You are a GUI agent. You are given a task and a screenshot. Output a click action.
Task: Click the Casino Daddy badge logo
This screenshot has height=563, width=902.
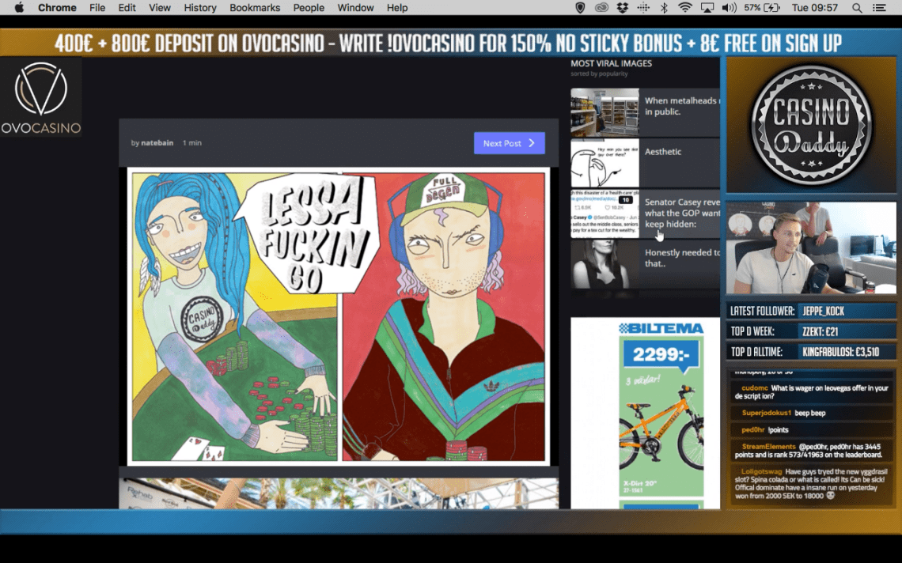pyautogui.click(x=810, y=126)
